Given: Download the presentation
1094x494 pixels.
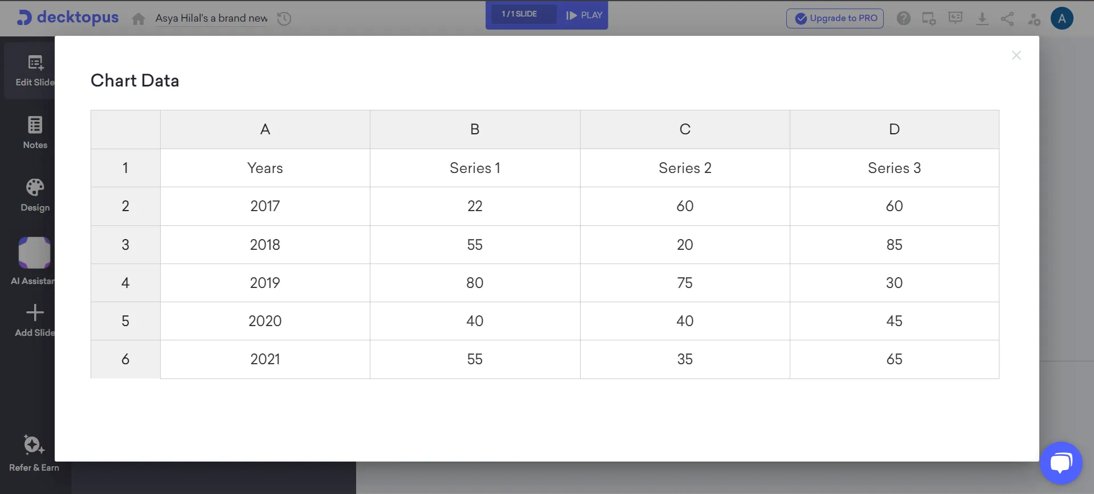Looking at the screenshot, I should pos(982,18).
